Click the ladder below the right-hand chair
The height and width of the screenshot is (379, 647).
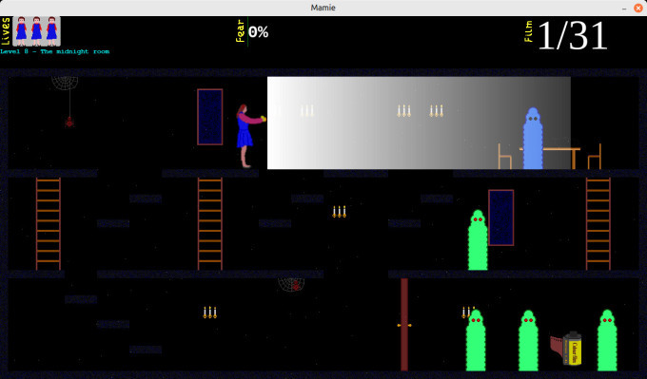598,223
